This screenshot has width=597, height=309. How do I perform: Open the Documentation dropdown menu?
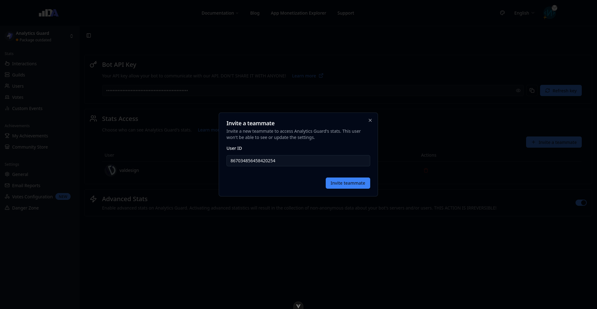(x=220, y=13)
